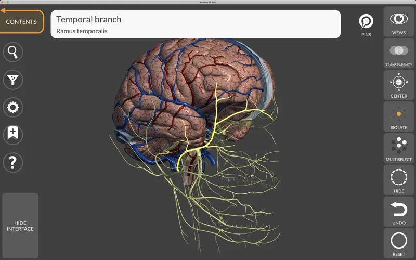Undo the last action
The width and height of the screenshot is (416, 260).
[x=399, y=212]
